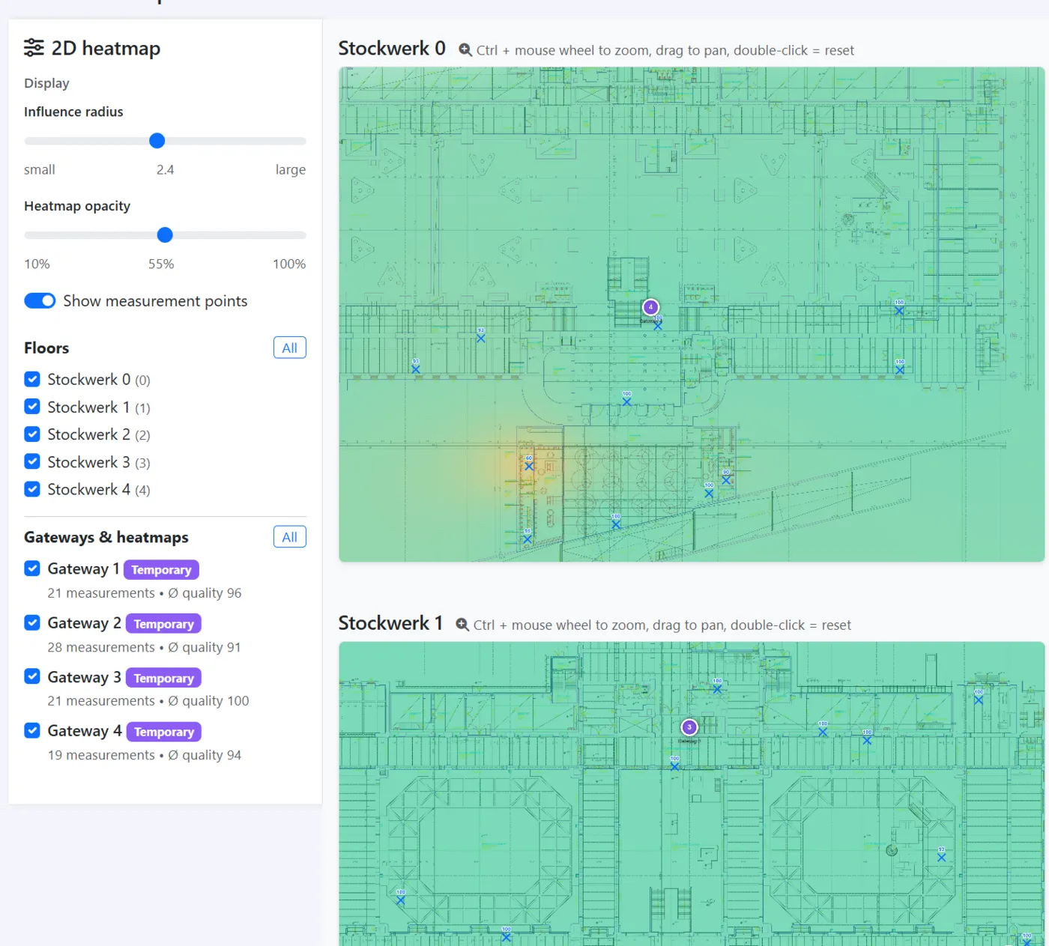Click the measurement point labeled 92 on Stockwerk 1

click(x=941, y=857)
